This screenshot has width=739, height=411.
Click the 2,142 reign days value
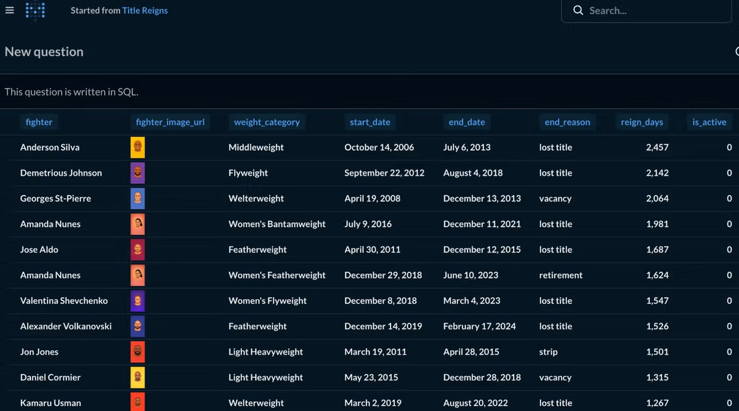(657, 173)
